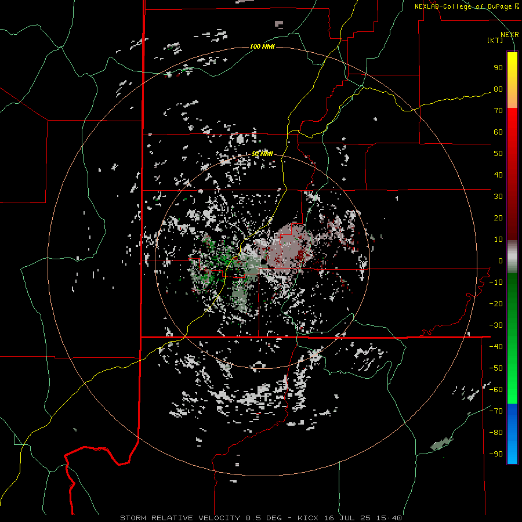
Task: Click the -10 value on the velocity scale
Action: [x=496, y=282]
